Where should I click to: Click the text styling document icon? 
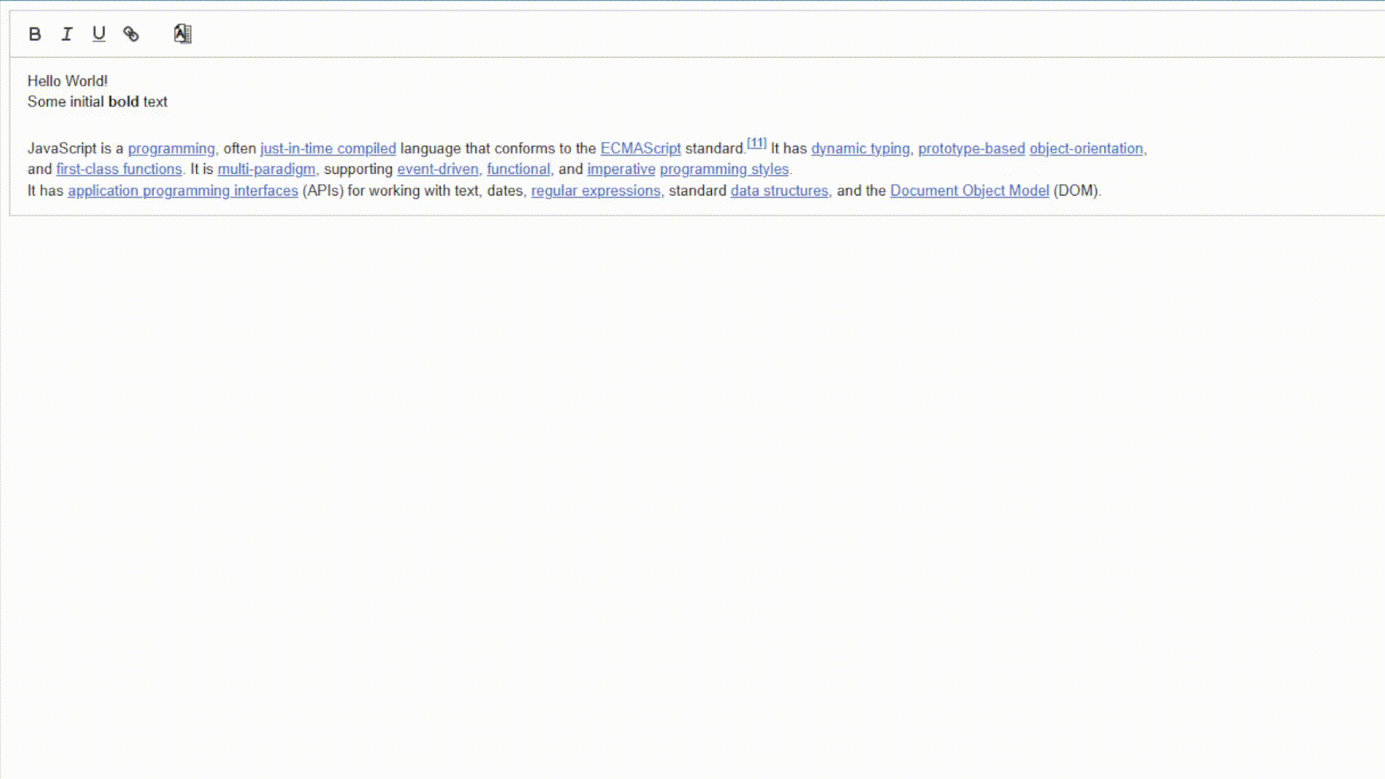[x=183, y=34]
